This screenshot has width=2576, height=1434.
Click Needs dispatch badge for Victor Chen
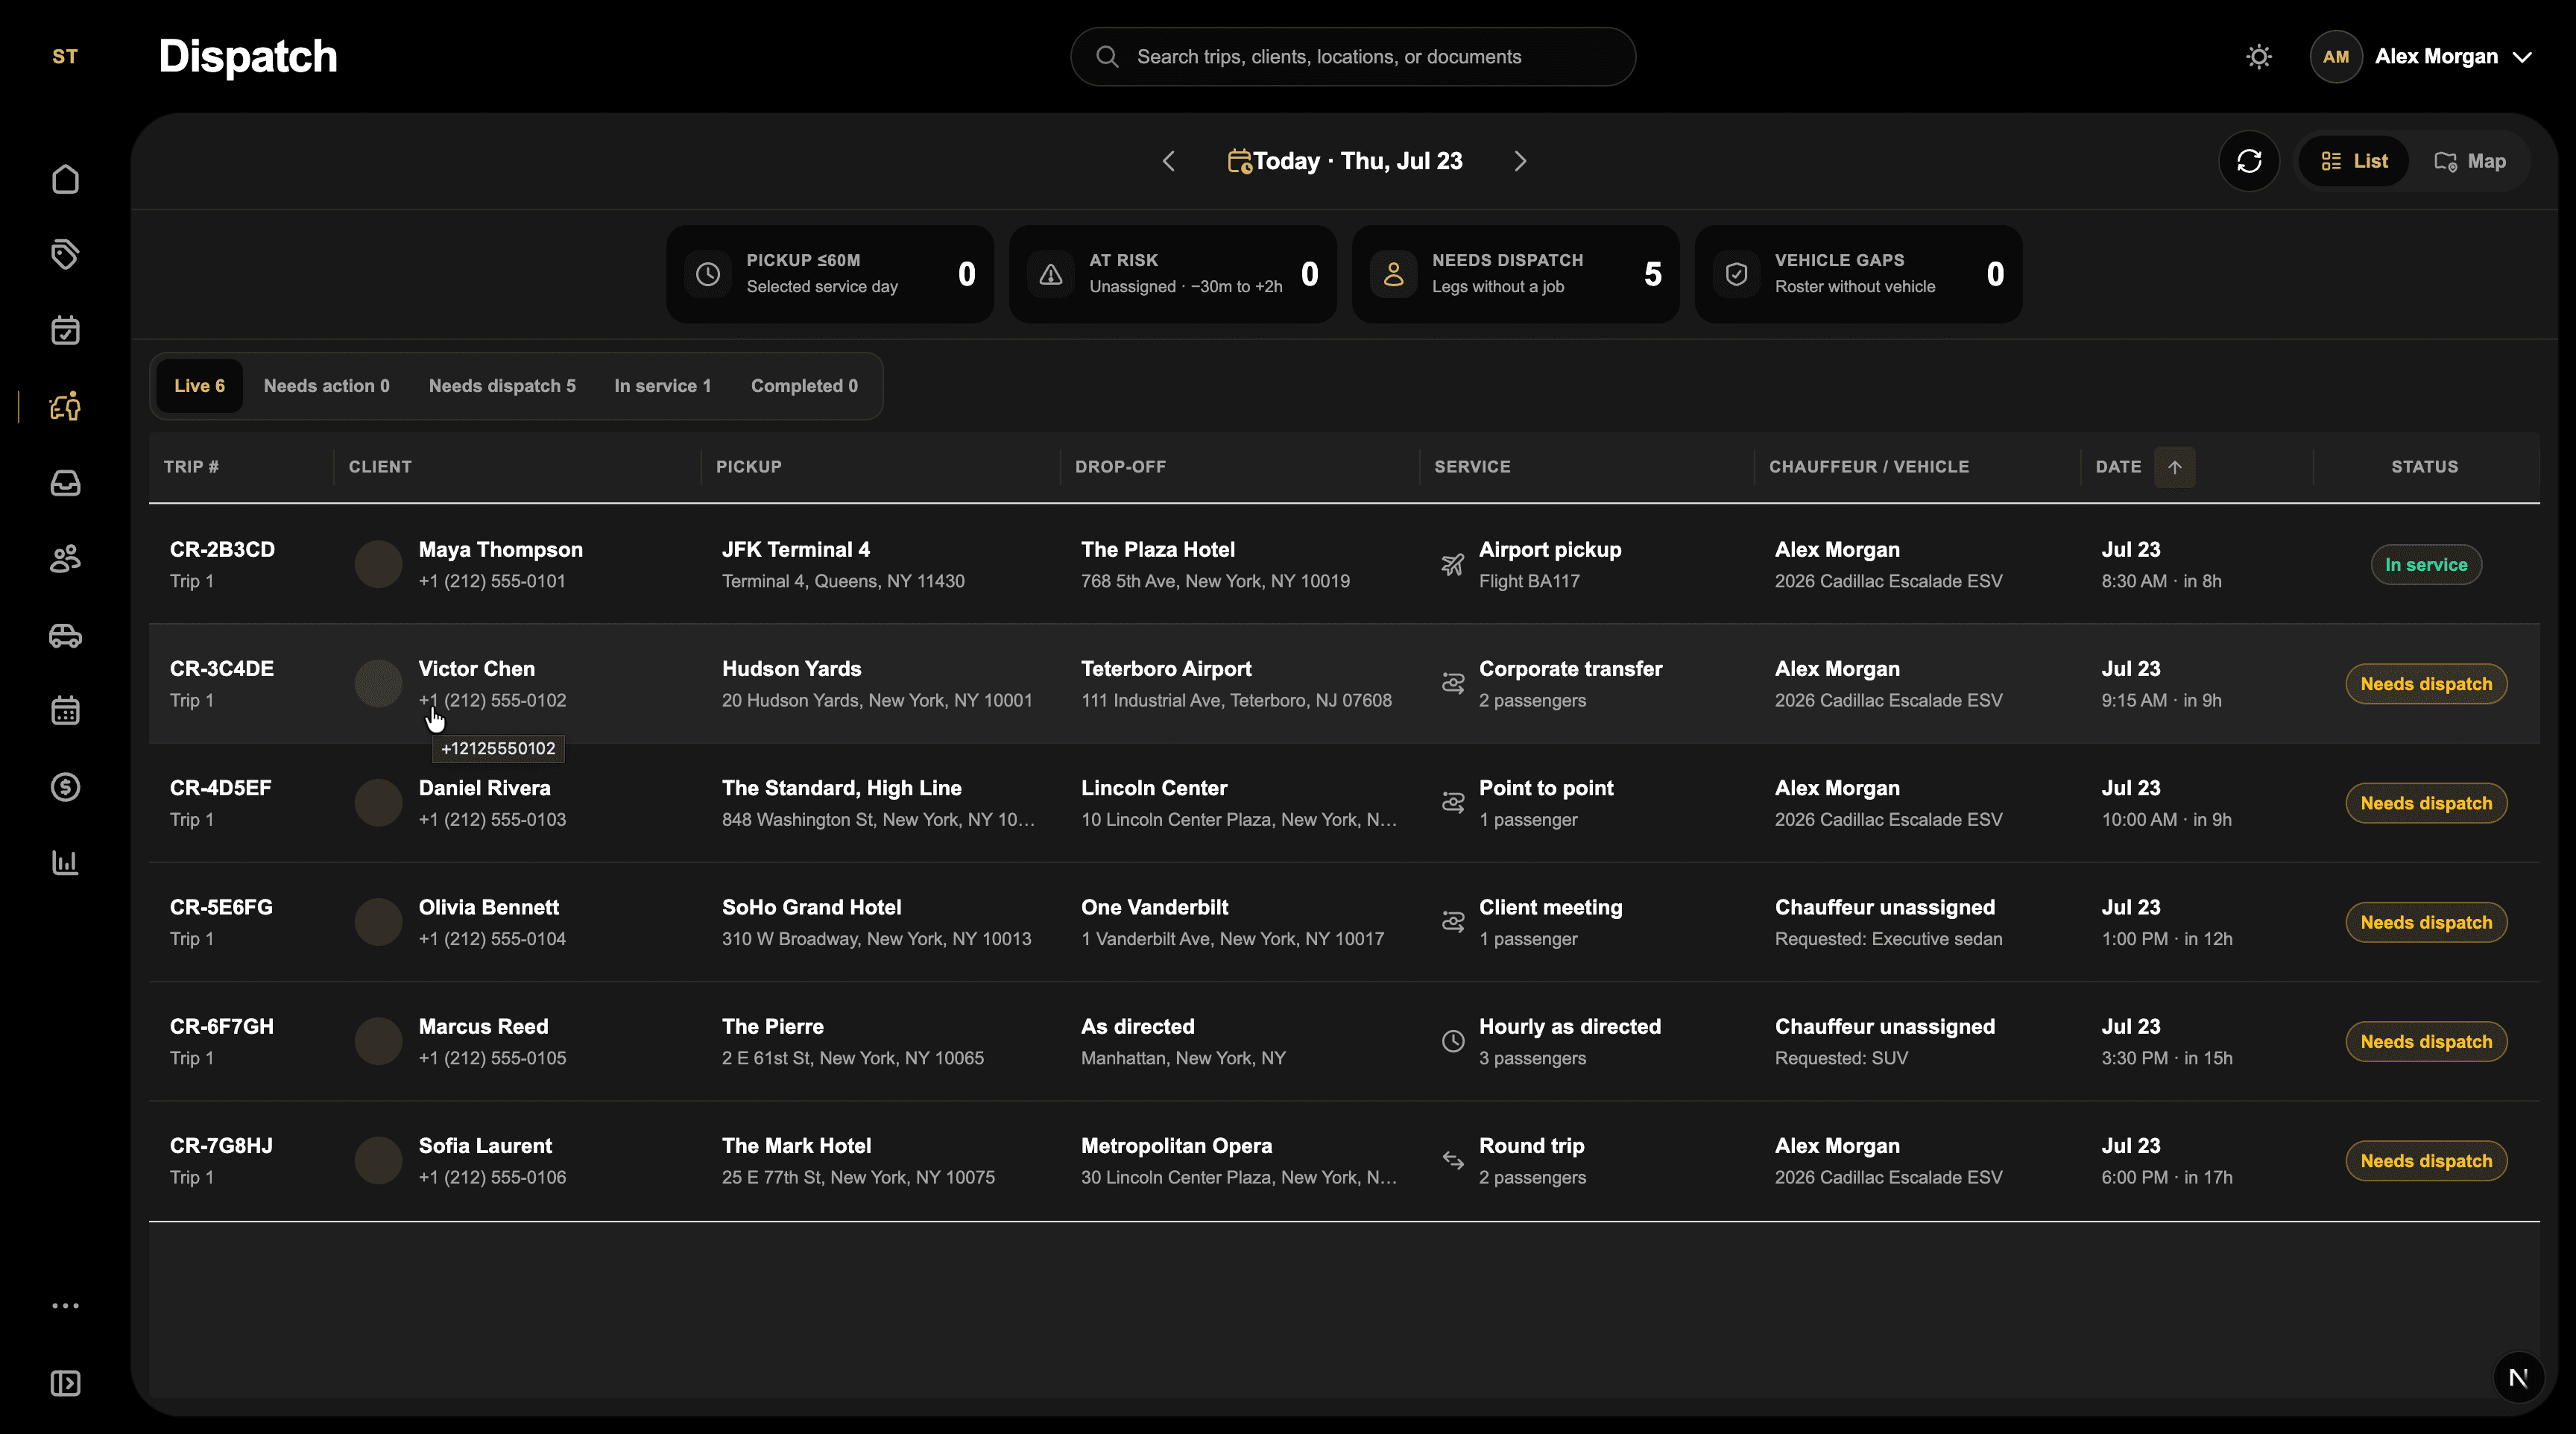(x=2426, y=684)
